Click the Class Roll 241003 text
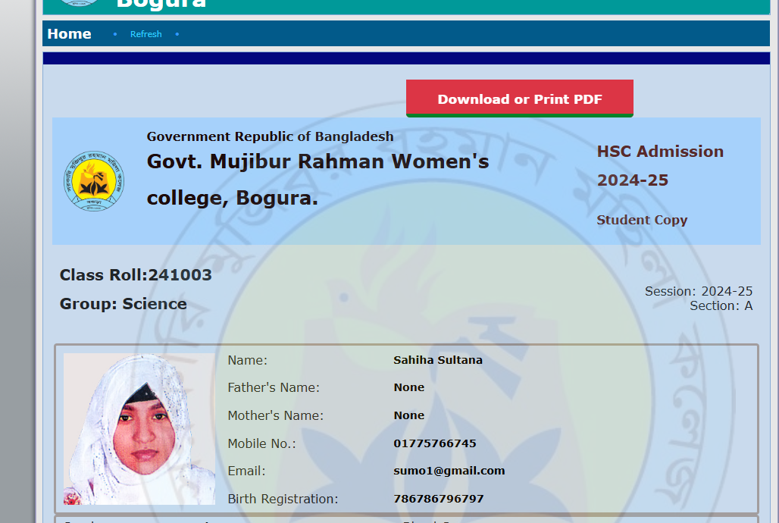This screenshot has height=523, width=779. (136, 275)
